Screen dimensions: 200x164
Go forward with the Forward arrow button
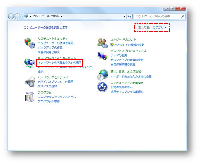coord(17,16)
